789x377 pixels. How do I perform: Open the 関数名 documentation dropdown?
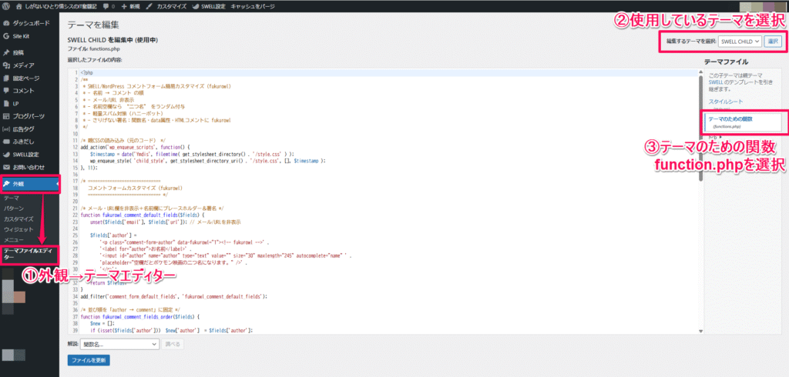pyautogui.click(x=119, y=345)
